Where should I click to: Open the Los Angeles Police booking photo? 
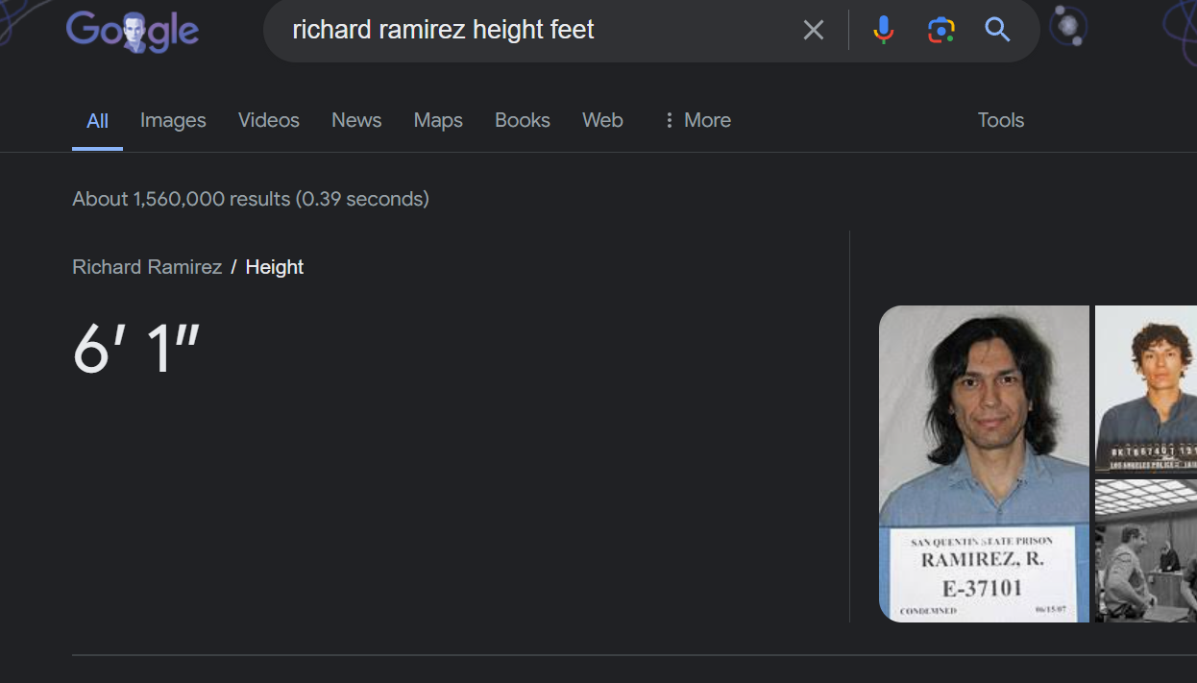tap(1146, 389)
